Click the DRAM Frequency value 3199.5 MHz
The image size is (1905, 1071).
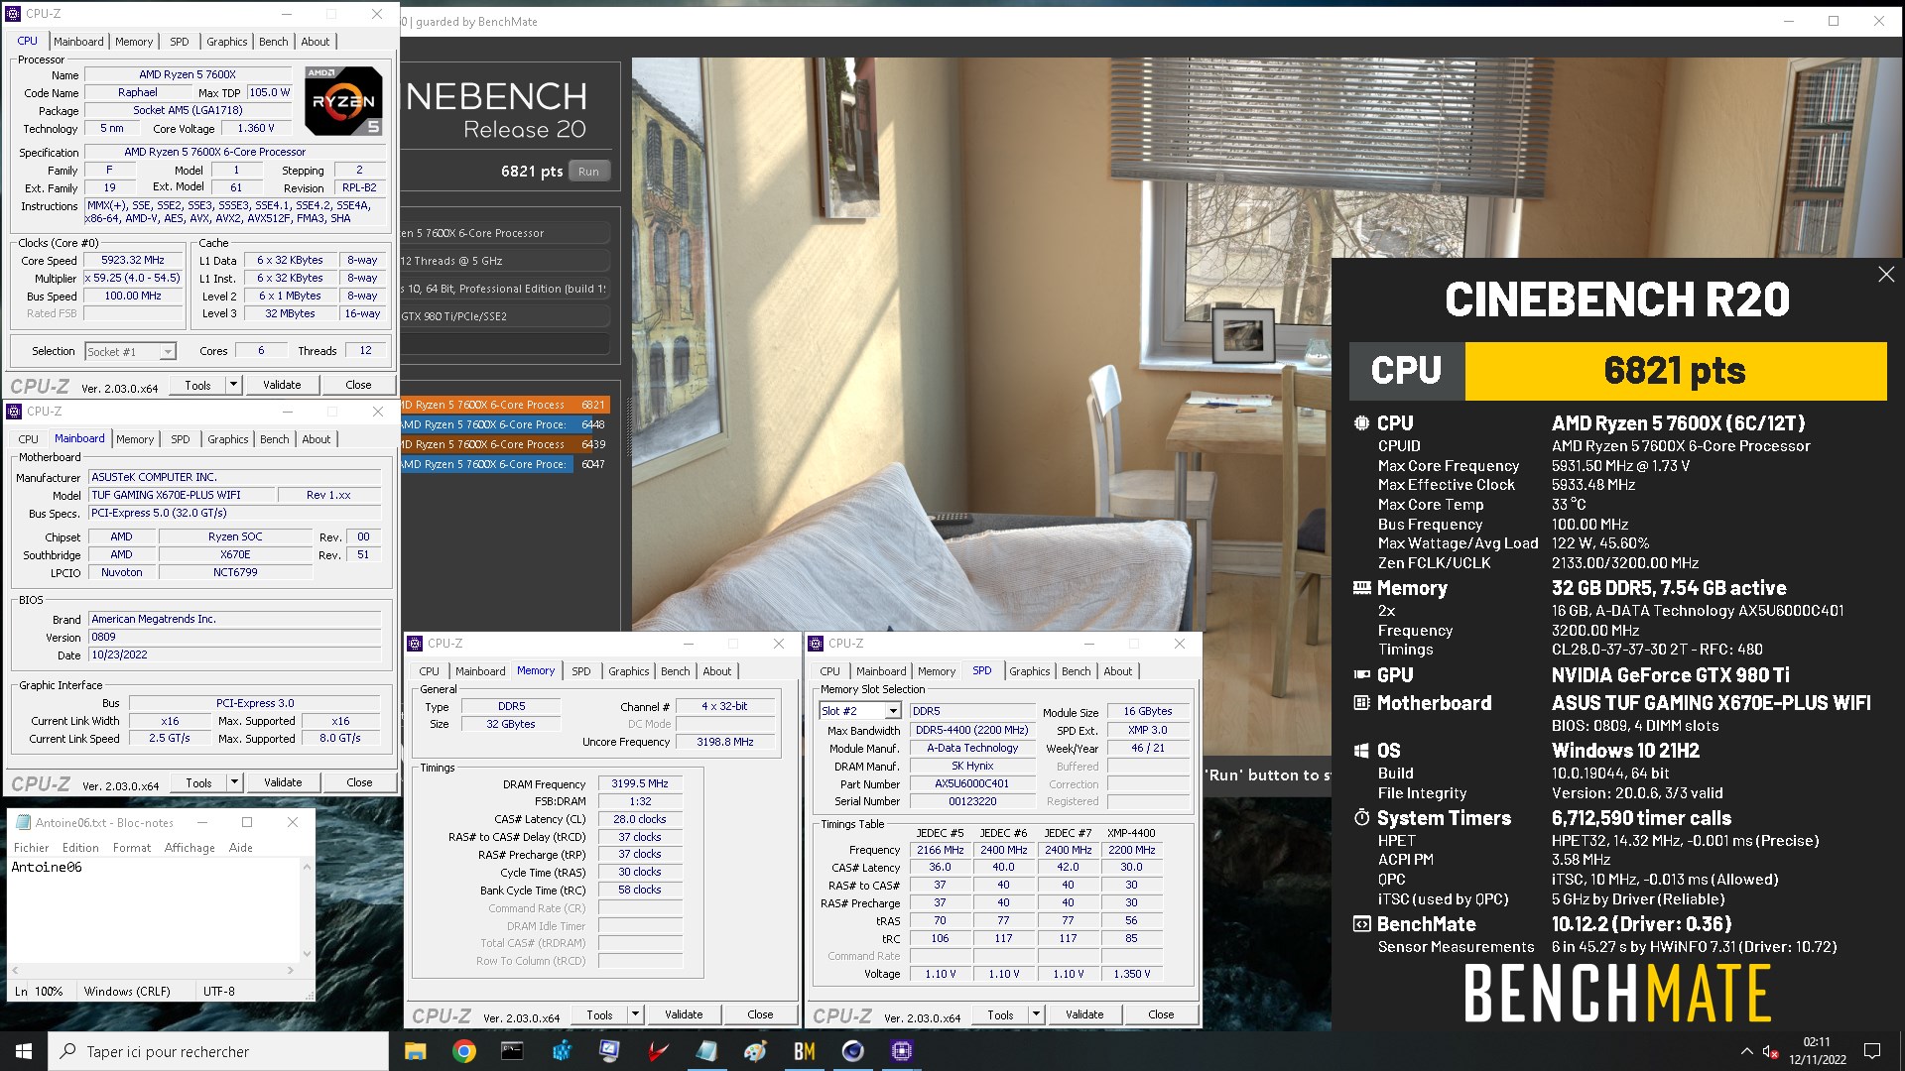coord(640,783)
